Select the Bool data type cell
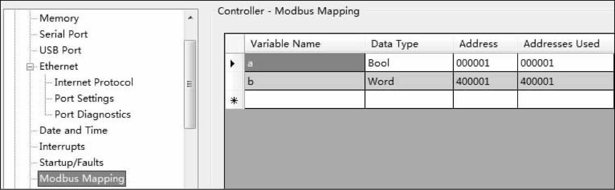The image size is (615, 190). [x=408, y=63]
